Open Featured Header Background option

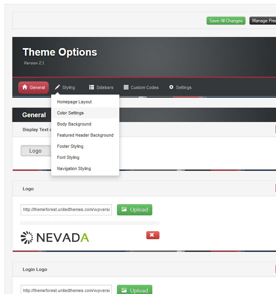tap(85, 135)
